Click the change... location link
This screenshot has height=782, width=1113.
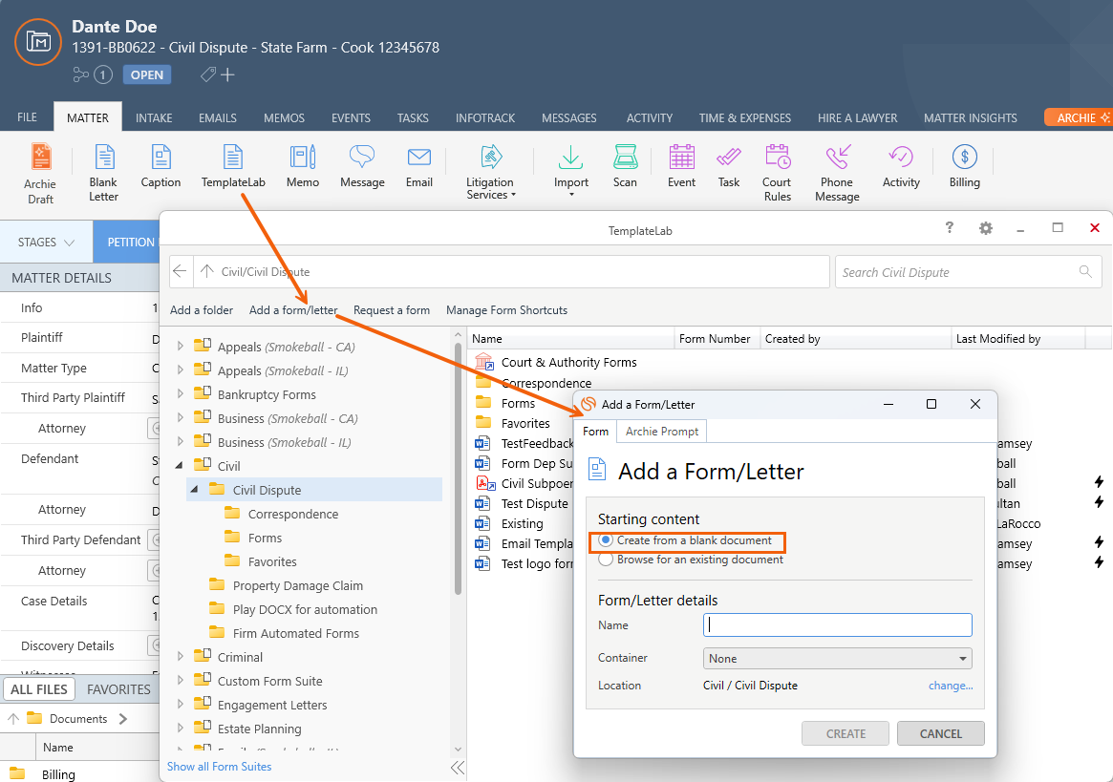click(x=951, y=686)
